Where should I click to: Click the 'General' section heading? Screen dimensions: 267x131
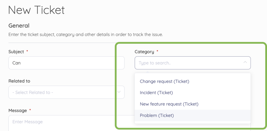pyautogui.click(x=19, y=26)
